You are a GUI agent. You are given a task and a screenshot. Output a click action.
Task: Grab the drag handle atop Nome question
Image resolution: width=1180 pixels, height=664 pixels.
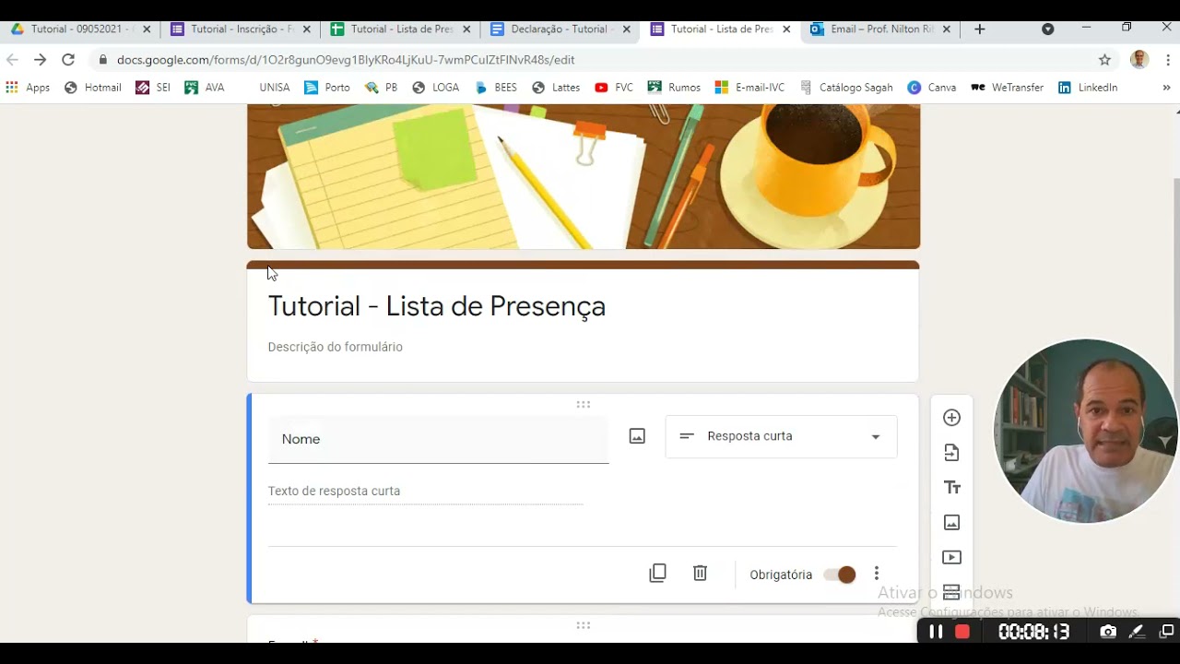(x=583, y=405)
